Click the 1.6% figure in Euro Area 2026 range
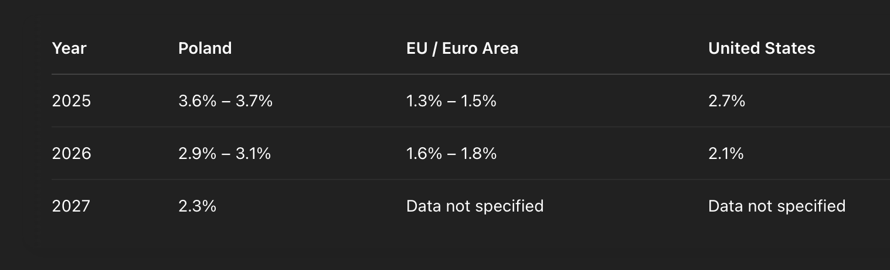This screenshot has height=270, width=890. click(x=424, y=154)
